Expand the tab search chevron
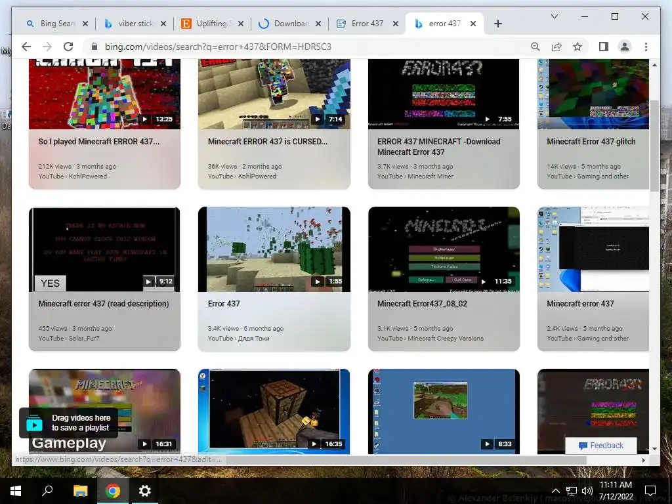This screenshot has height=504, width=672. pos(554,16)
